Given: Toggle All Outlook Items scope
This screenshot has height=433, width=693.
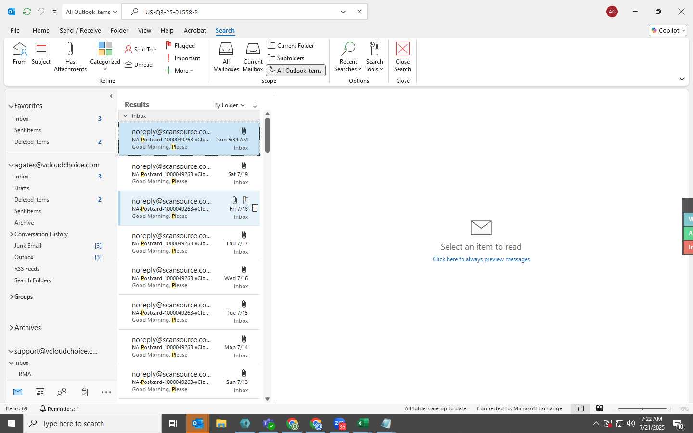Looking at the screenshot, I should pos(295,70).
